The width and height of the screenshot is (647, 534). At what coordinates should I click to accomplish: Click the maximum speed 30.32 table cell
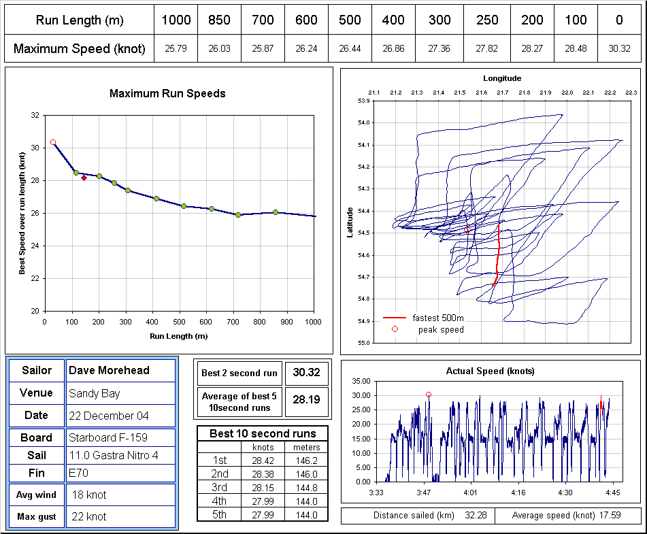click(x=619, y=49)
